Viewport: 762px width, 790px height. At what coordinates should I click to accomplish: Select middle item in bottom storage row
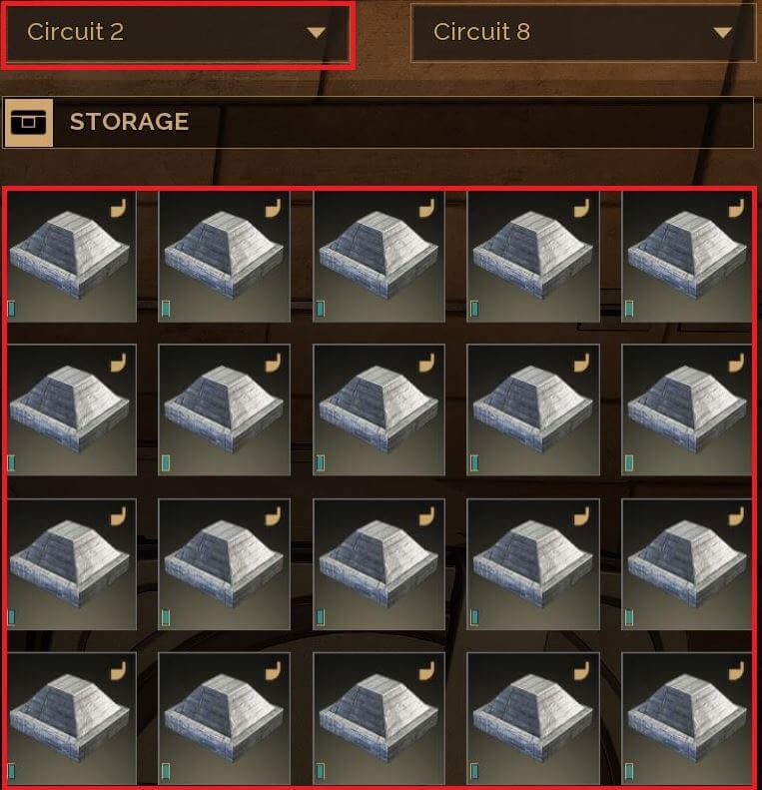click(379, 718)
